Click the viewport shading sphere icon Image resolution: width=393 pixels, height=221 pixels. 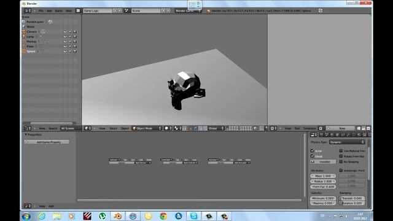[168, 128]
